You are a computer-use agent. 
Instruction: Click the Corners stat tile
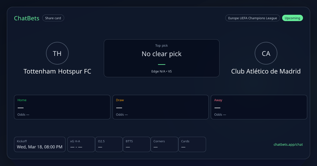(164, 144)
